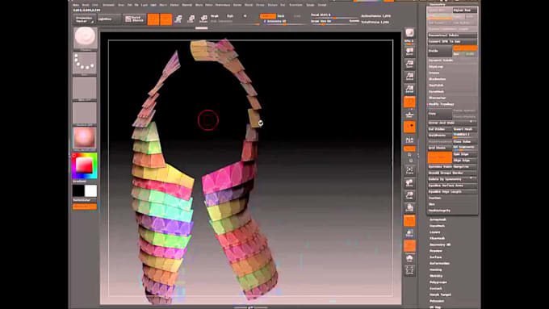
Task: Toggle the PolyF line fill button
Action: pos(409,221)
